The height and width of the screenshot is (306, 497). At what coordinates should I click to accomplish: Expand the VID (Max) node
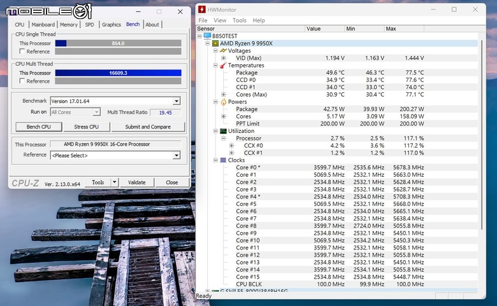point(224,58)
